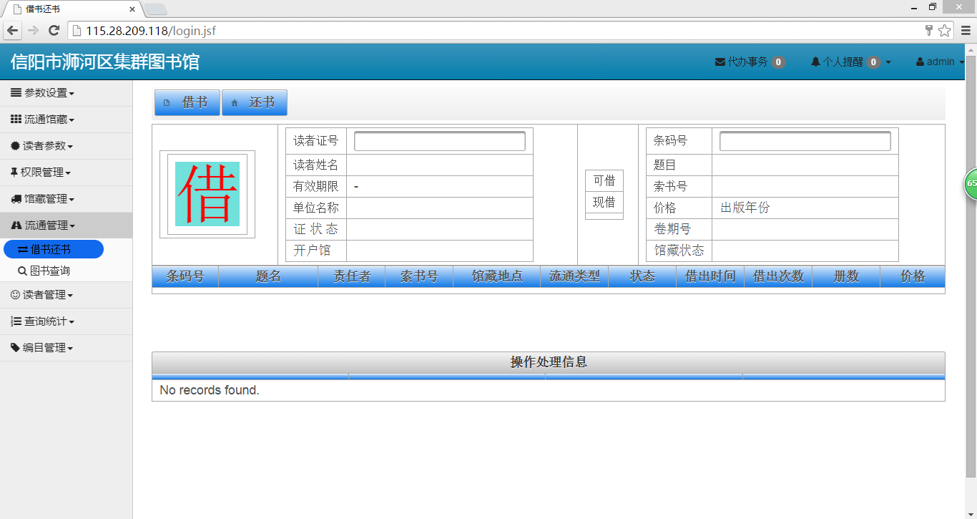Click the 借出时间 column header
The width and height of the screenshot is (977, 519).
tap(710, 276)
